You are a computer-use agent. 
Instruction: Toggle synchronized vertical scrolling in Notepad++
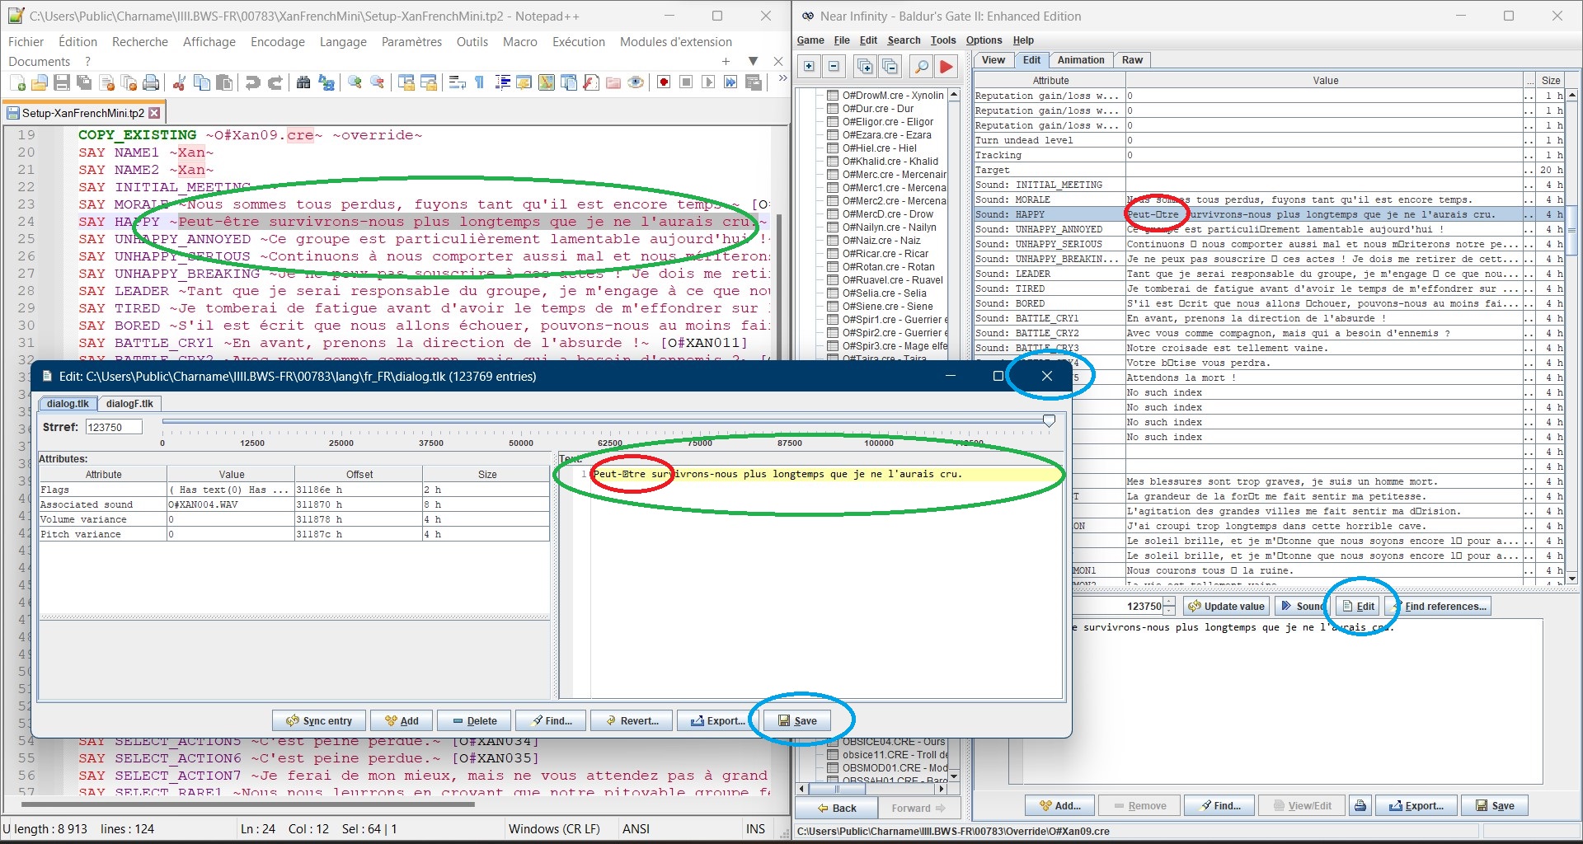click(406, 82)
